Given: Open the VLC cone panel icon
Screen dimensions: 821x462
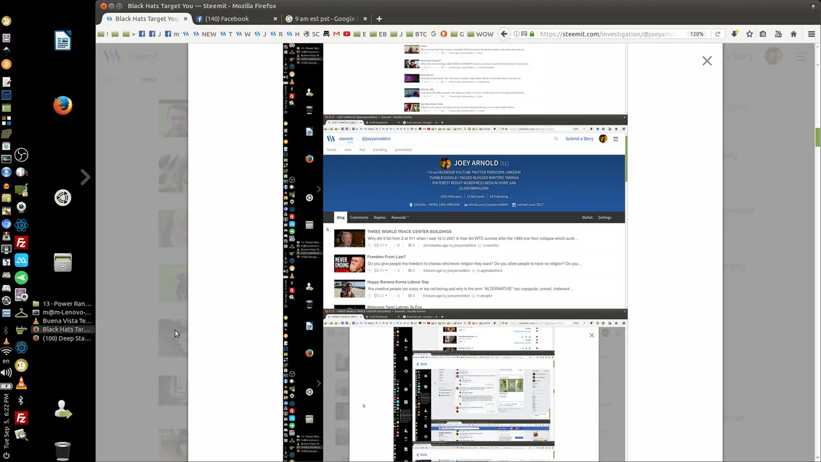Looking at the screenshot, I should click(x=21, y=383).
